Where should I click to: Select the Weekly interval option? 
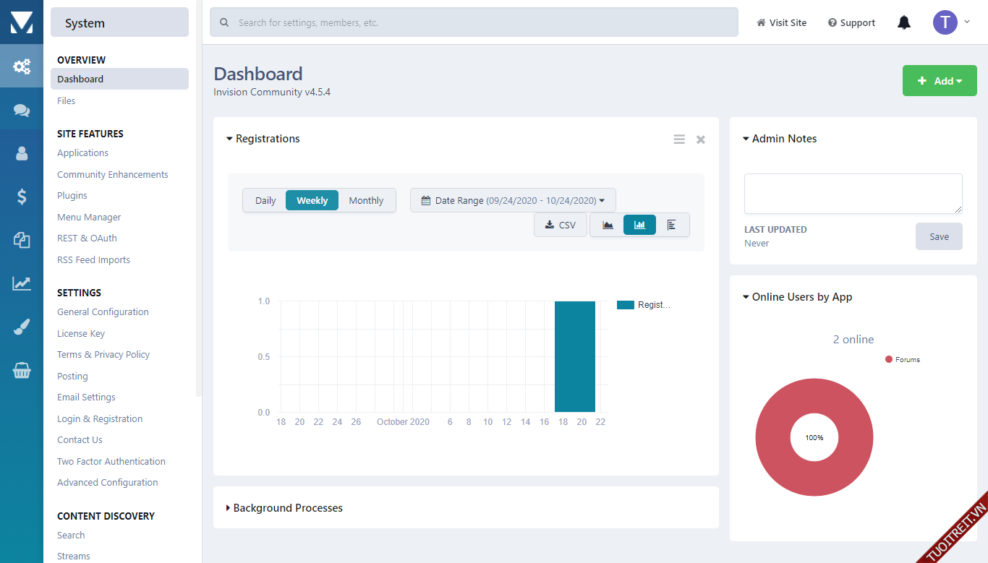pyautogui.click(x=312, y=201)
